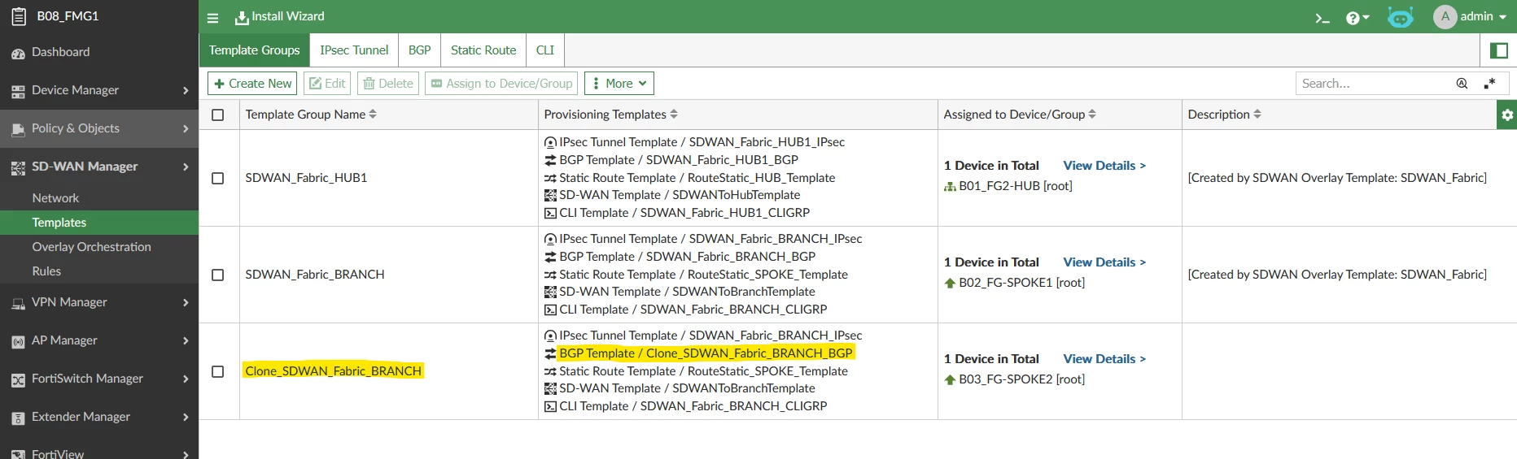Viewport: 1517px width, 459px height.
Task: Expand the Device Manager chevron
Action: (x=186, y=91)
